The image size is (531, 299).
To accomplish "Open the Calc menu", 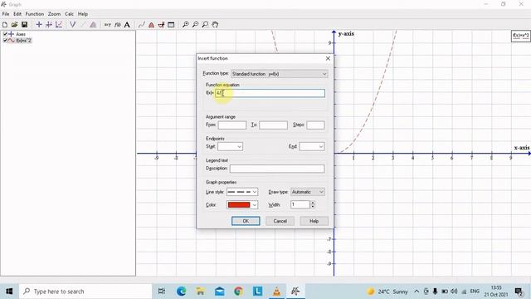I will click(x=69, y=14).
